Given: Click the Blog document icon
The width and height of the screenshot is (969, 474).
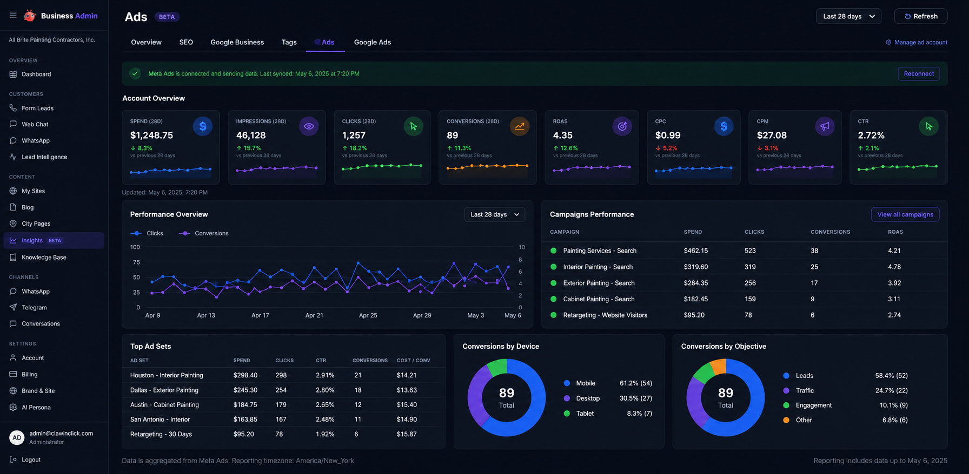Looking at the screenshot, I should [x=13, y=207].
